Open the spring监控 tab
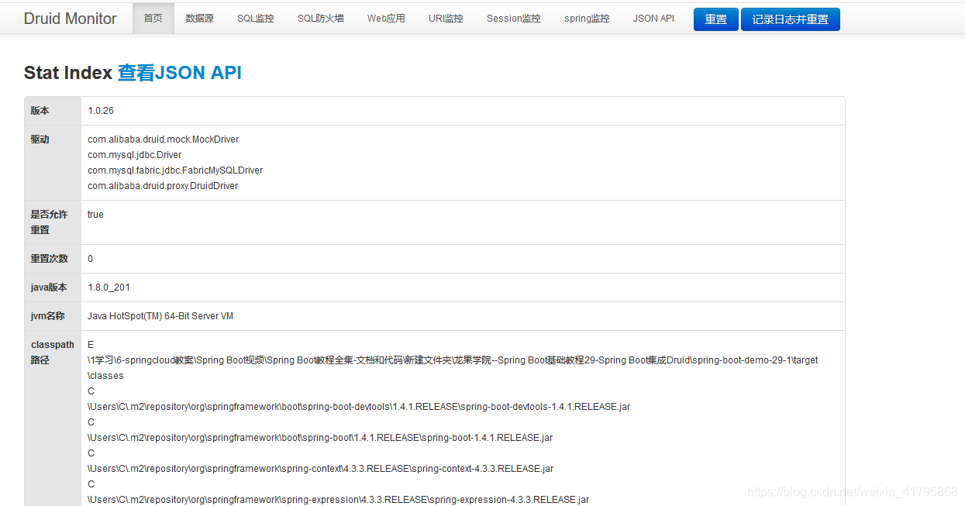This screenshot has width=965, height=506. coord(587,19)
